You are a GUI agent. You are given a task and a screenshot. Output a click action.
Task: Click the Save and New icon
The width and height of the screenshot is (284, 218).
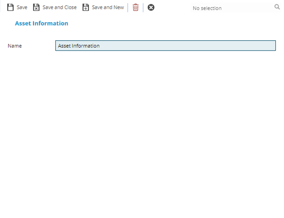pos(86,8)
